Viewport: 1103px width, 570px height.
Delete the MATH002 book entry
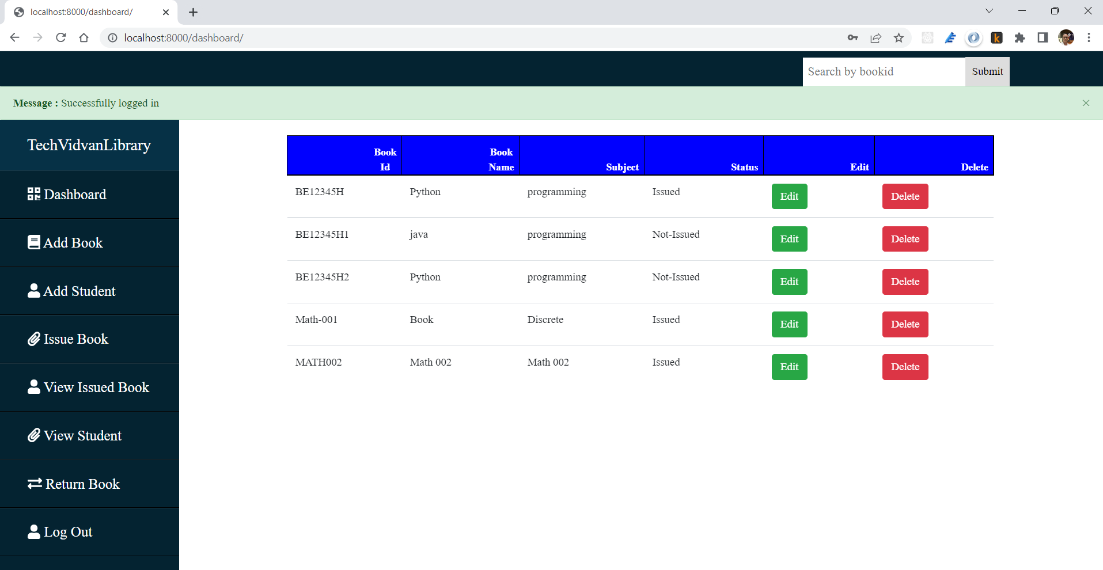coord(905,367)
